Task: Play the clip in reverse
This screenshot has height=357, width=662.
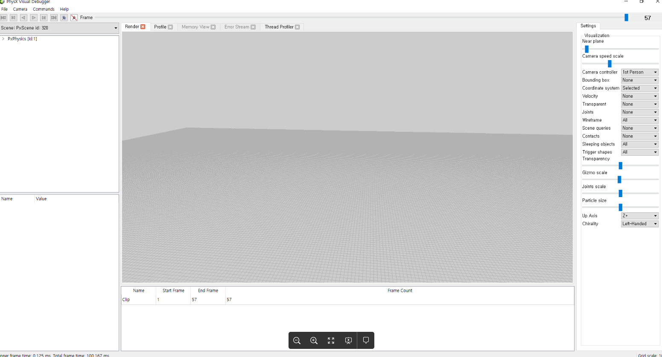Action: click(23, 17)
